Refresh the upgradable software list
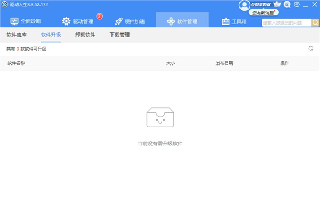Screen dimensions: 320x212 point(310,48)
